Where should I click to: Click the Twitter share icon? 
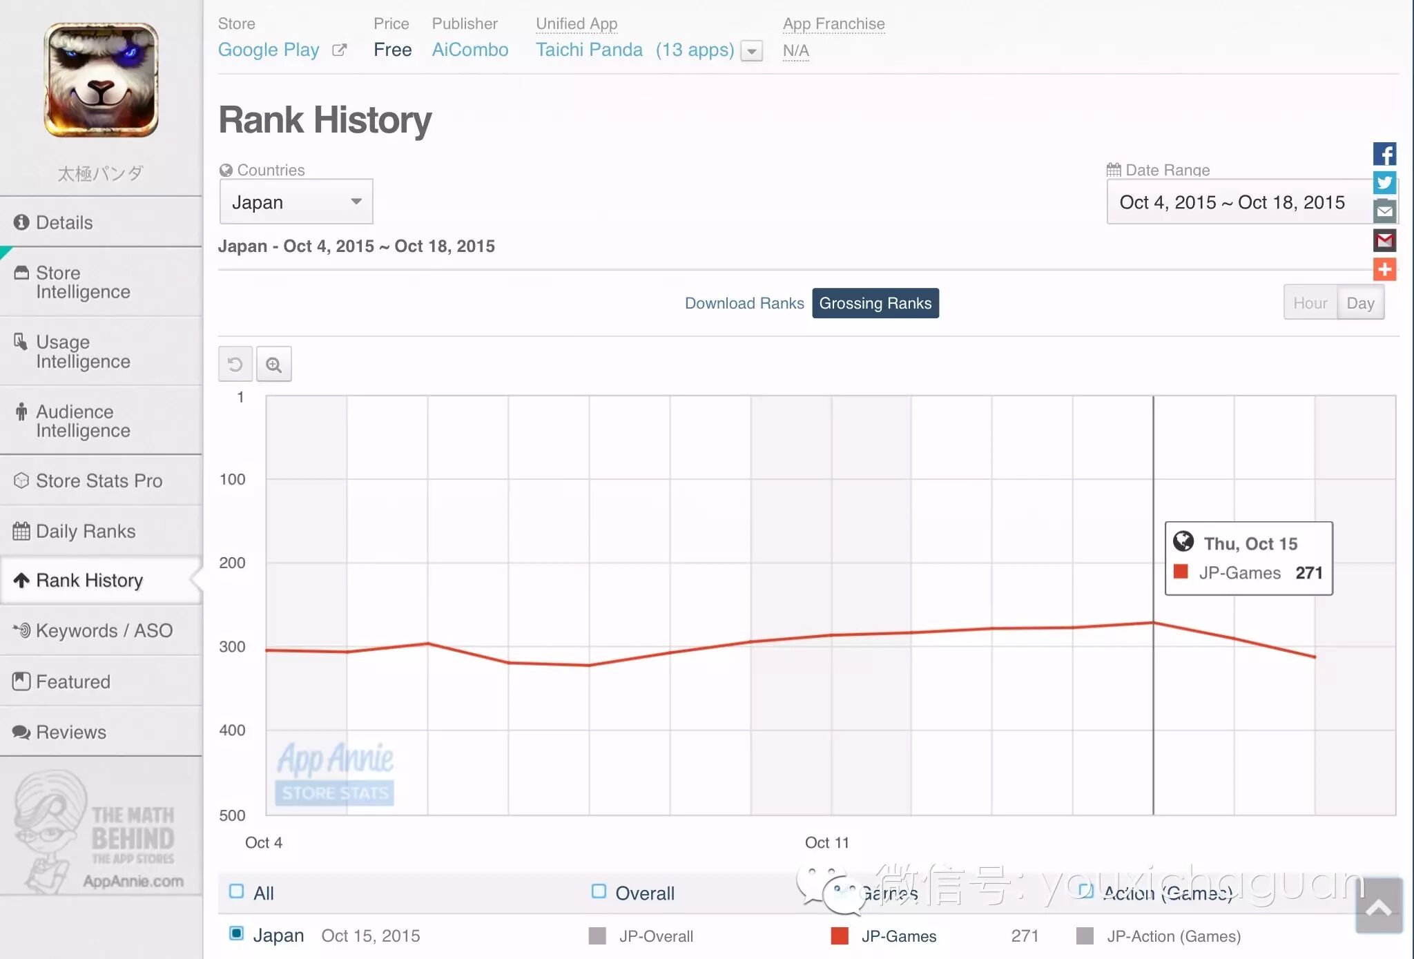point(1384,183)
